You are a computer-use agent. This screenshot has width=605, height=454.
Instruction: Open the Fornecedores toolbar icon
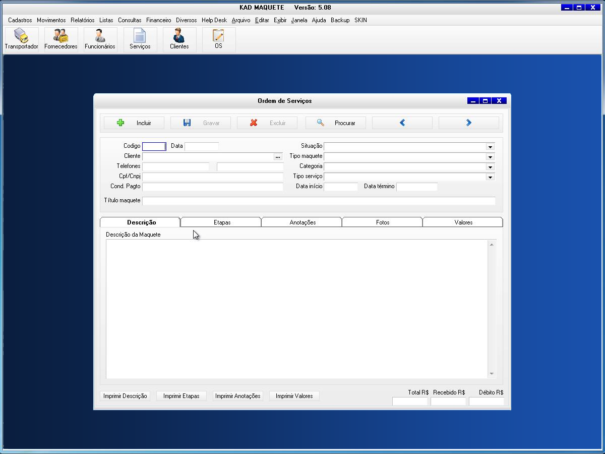click(x=61, y=39)
